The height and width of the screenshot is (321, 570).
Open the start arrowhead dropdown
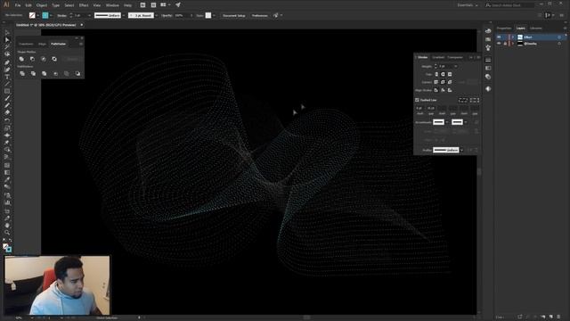tap(447, 122)
